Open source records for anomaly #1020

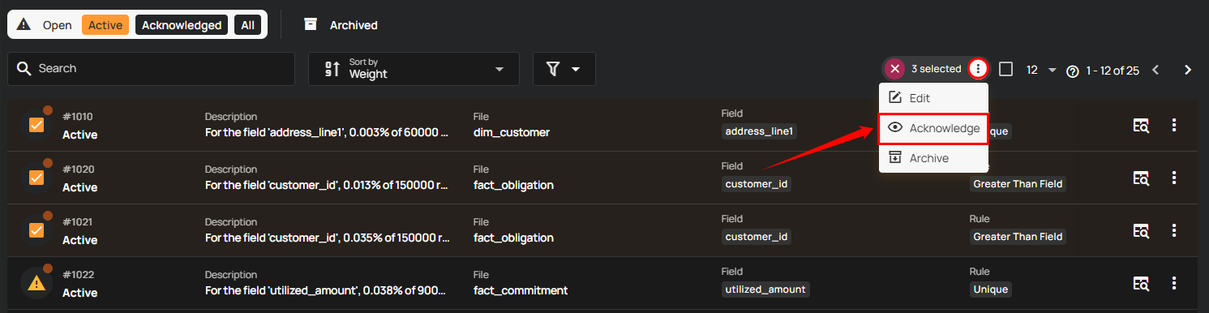(x=1142, y=178)
